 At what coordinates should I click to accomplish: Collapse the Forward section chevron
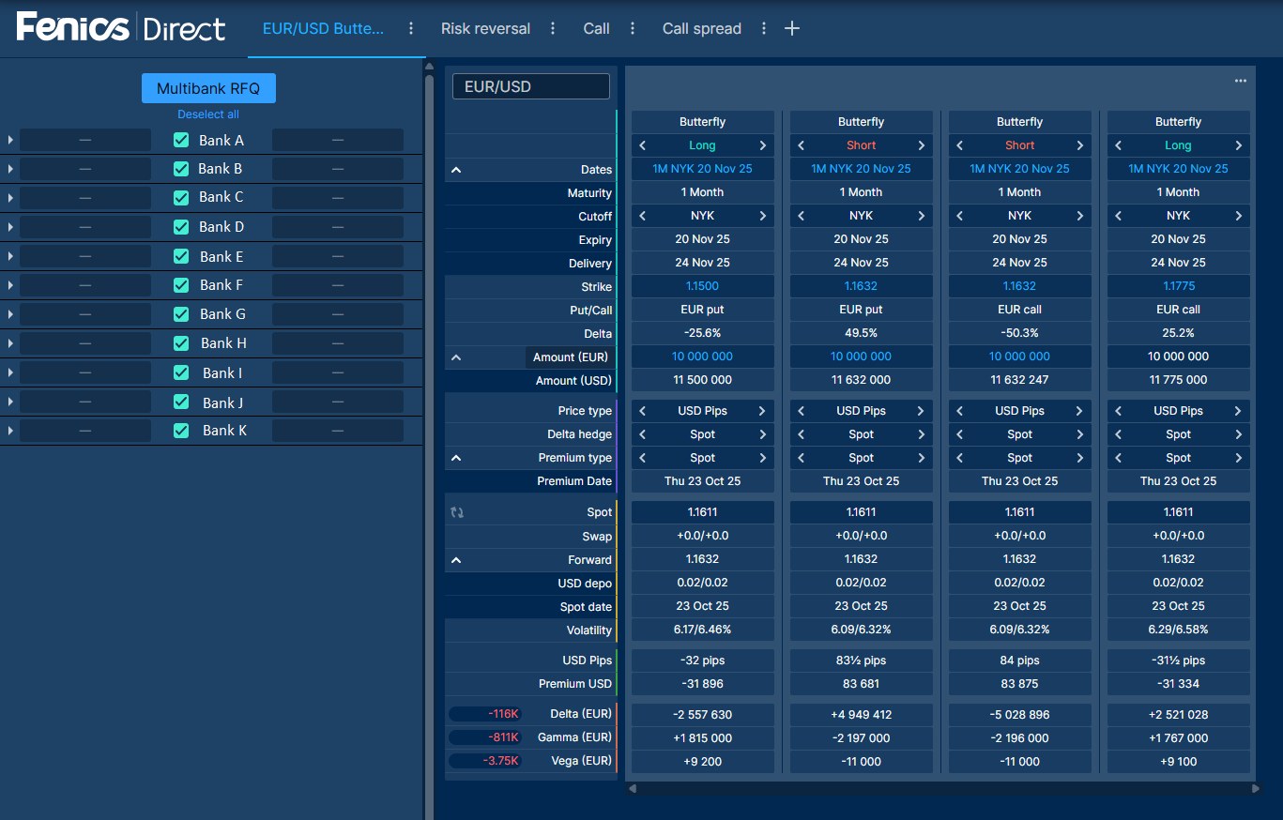(x=456, y=560)
